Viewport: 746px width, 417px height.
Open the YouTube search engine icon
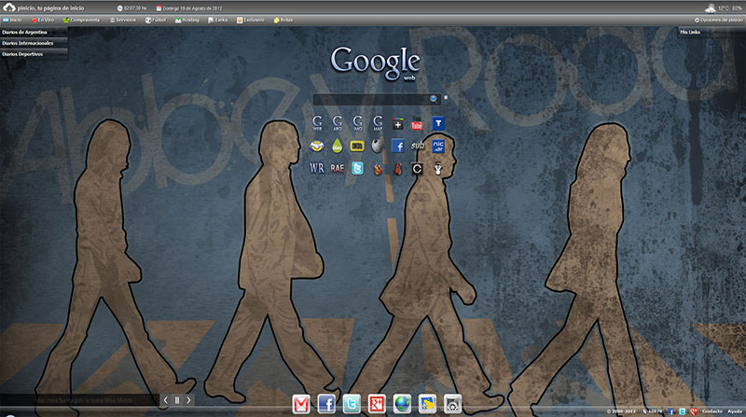pyautogui.click(x=417, y=124)
